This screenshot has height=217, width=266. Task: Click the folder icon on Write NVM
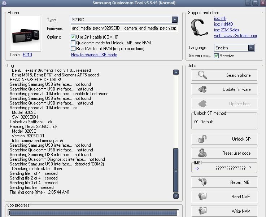202,211
